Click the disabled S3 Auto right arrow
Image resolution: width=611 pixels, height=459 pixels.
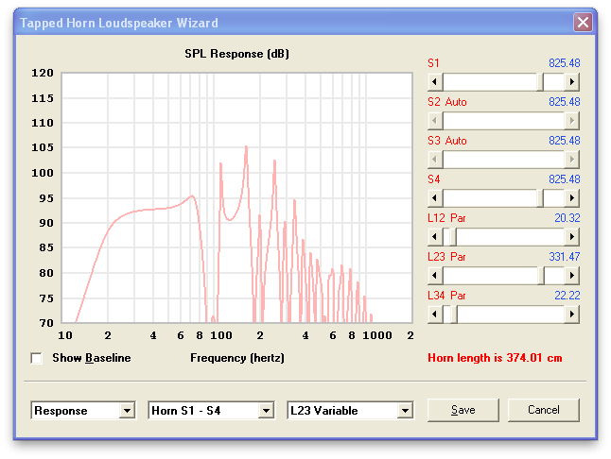(571, 159)
